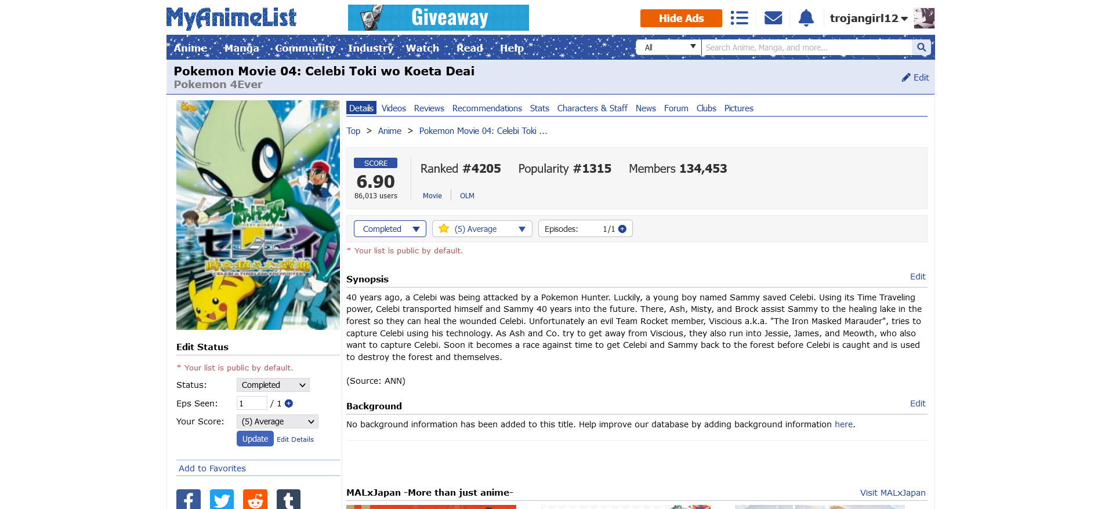Click Add to Favorites link
This screenshot has width=1101, height=509.
pos(212,468)
